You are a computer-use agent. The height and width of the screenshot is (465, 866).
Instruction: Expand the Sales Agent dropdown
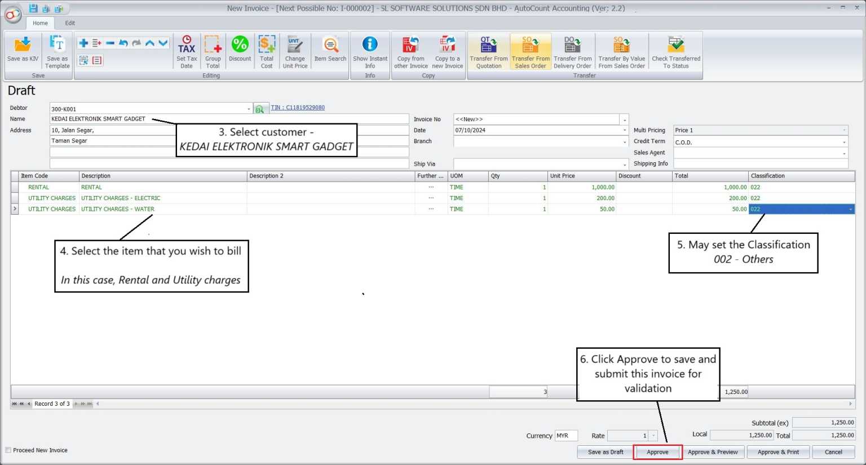coord(844,153)
